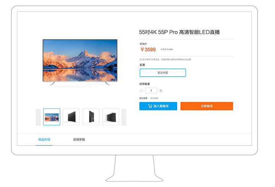275x187 pixels.
Task: Click the 加入购物车 button
Action: [x=158, y=106]
